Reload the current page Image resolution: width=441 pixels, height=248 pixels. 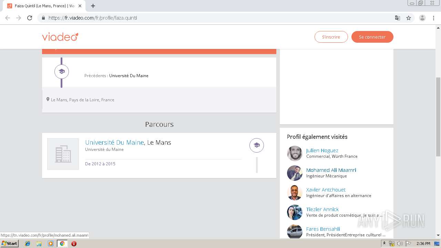point(30,18)
